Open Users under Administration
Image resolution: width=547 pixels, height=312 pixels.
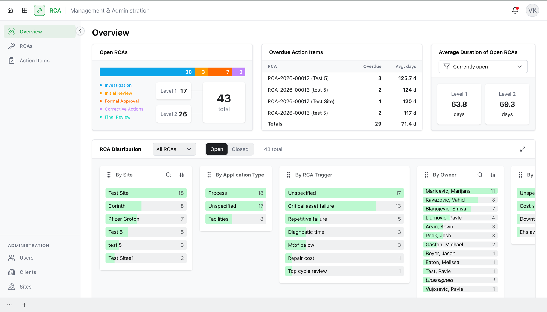click(40, 258)
